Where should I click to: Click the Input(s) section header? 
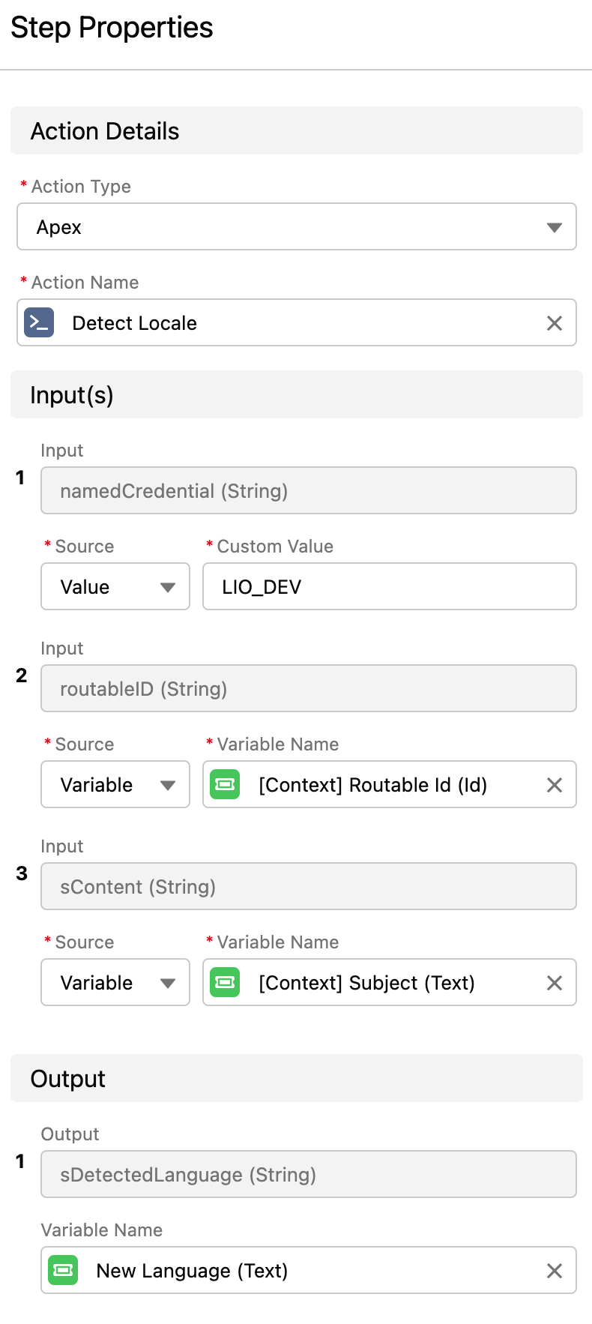pyautogui.click(x=297, y=394)
